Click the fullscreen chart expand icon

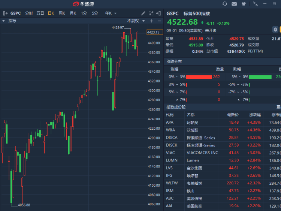[151, 13]
